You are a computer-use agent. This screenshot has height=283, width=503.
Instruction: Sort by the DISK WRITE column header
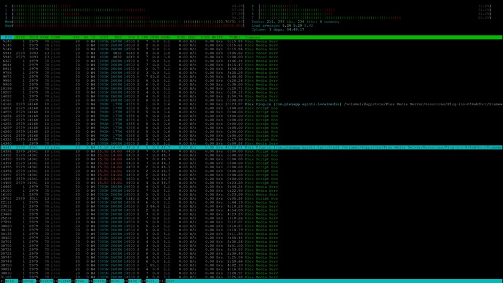(x=212, y=37)
